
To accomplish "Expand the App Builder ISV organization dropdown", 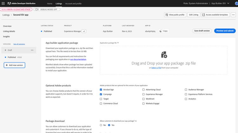I will point(220,3).
